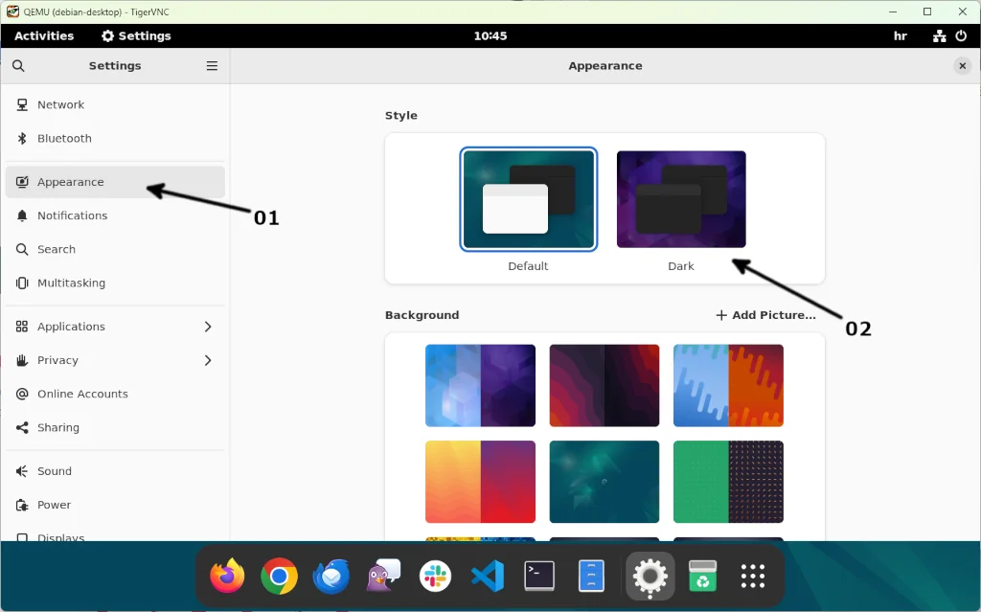This screenshot has width=981, height=612.
Task: Open Notifications settings in the sidebar
Action: click(72, 215)
